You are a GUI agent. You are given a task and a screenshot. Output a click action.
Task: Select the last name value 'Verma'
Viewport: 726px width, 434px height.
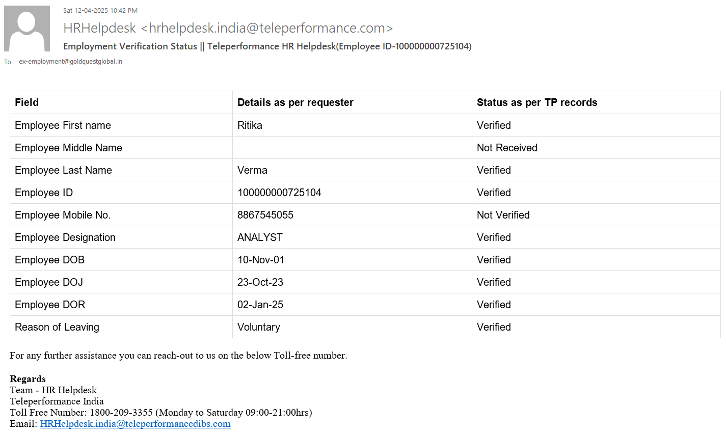click(252, 170)
